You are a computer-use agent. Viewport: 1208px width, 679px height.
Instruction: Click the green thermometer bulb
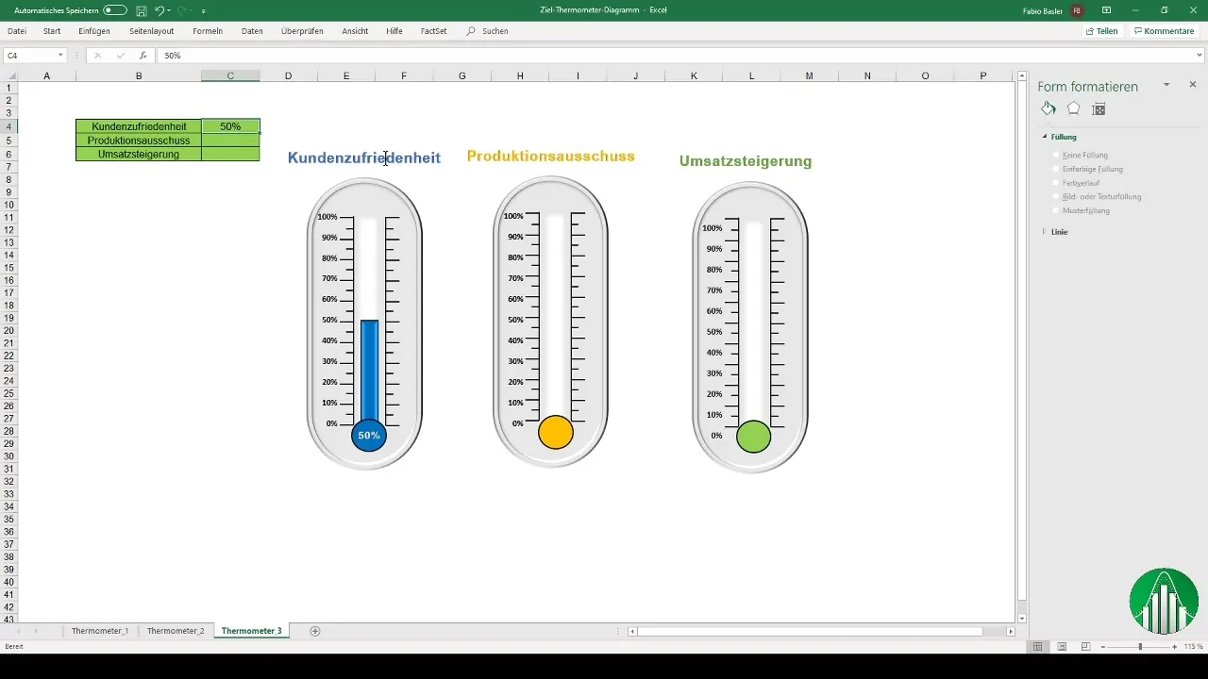754,437
